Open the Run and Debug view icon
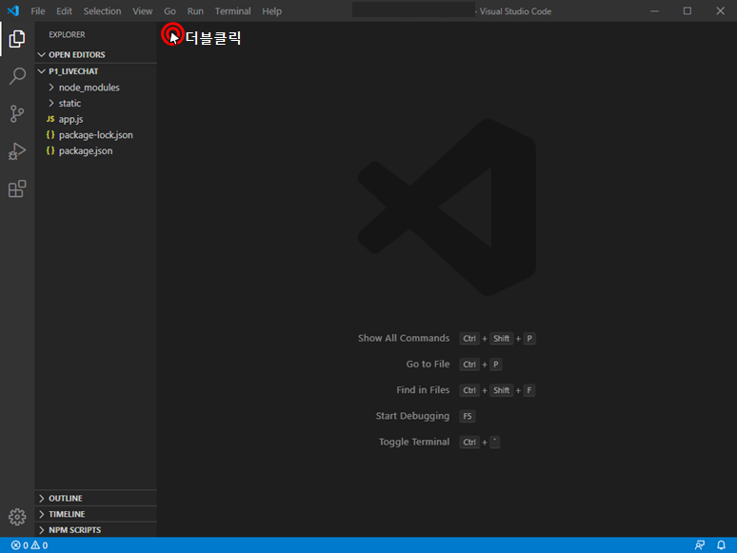This screenshot has width=737, height=553. (x=17, y=151)
